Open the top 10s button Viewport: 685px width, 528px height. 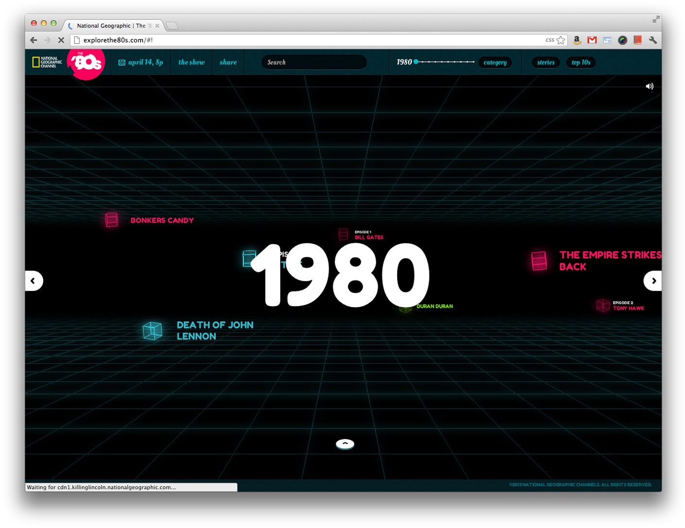tap(581, 62)
